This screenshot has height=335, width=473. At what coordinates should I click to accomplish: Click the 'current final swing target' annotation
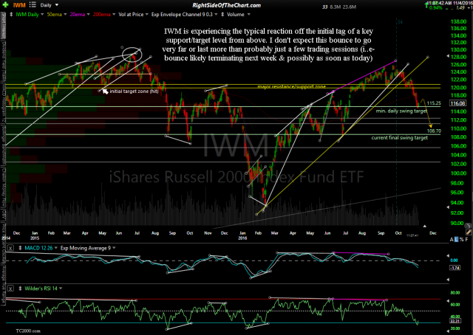click(399, 138)
